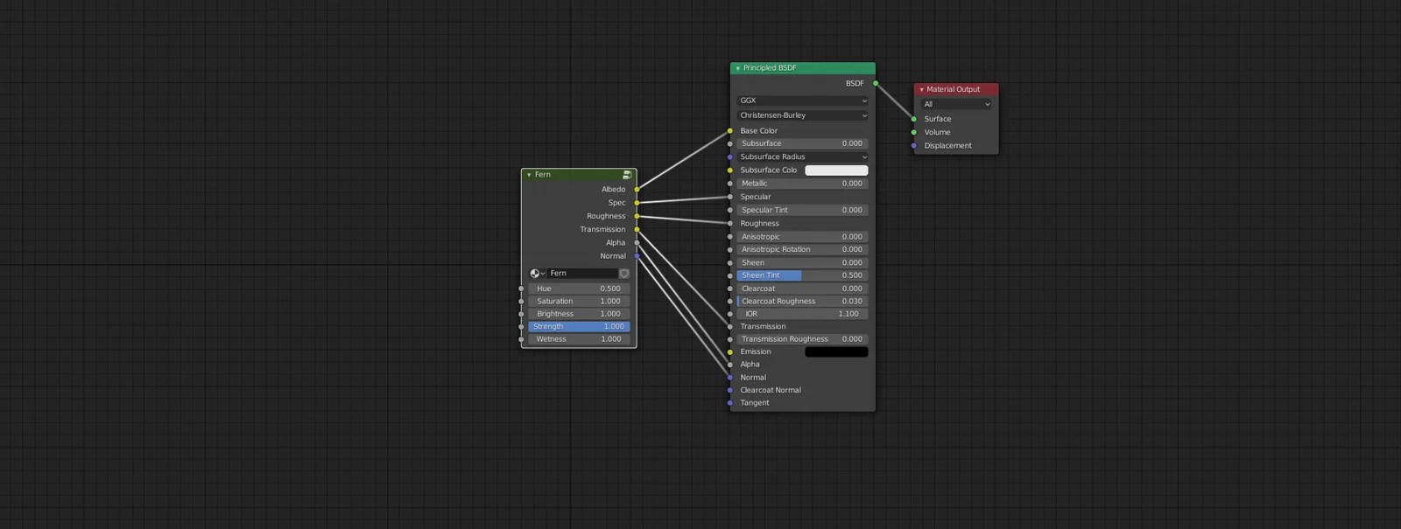Image resolution: width=1401 pixels, height=529 pixels.
Task: Collapse the Material Output node
Action: point(921,90)
